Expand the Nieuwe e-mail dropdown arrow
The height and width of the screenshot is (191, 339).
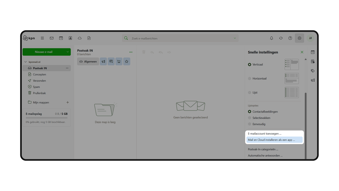pos(68,52)
